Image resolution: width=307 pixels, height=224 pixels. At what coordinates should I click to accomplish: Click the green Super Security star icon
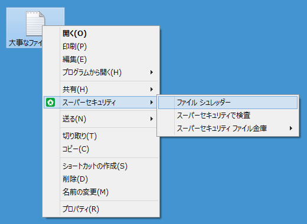[x=50, y=103]
